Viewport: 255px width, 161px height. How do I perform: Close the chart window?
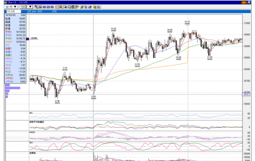point(249,2)
